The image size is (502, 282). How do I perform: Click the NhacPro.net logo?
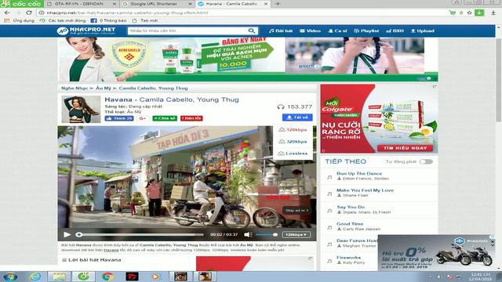(x=86, y=31)
